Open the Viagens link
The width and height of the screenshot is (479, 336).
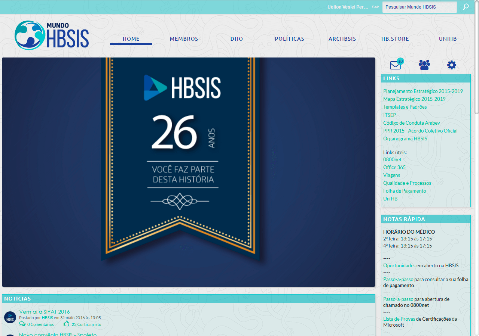(x=391, y=175)
